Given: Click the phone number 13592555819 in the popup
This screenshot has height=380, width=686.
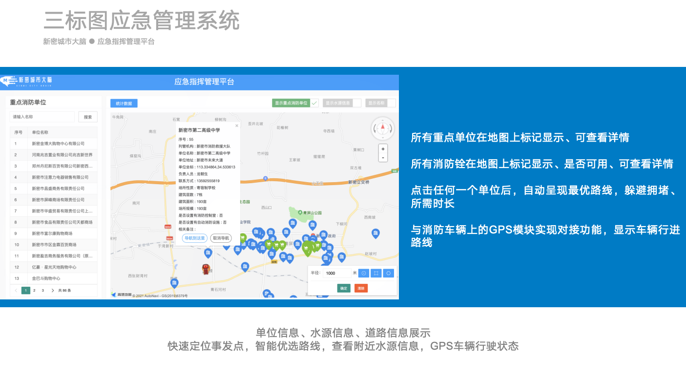Looking at the screenshot, I should (208, 181).
